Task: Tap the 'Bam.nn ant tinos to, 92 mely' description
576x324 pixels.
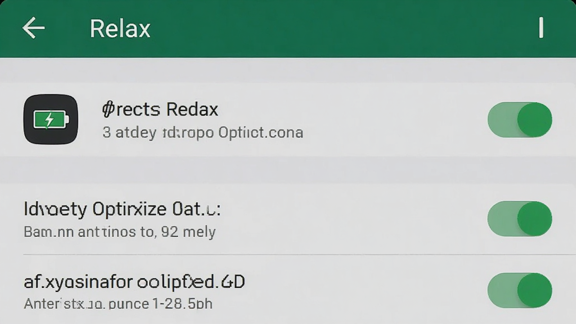Action: click(x=120, y=232)
